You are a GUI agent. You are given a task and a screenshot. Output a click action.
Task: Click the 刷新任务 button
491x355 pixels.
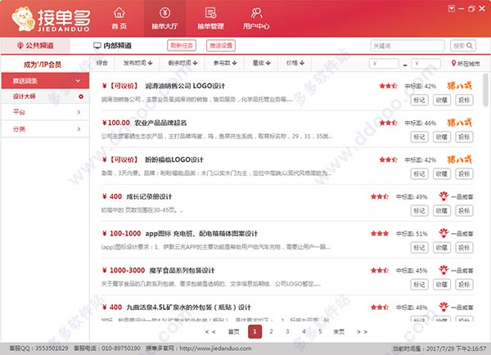182,46
